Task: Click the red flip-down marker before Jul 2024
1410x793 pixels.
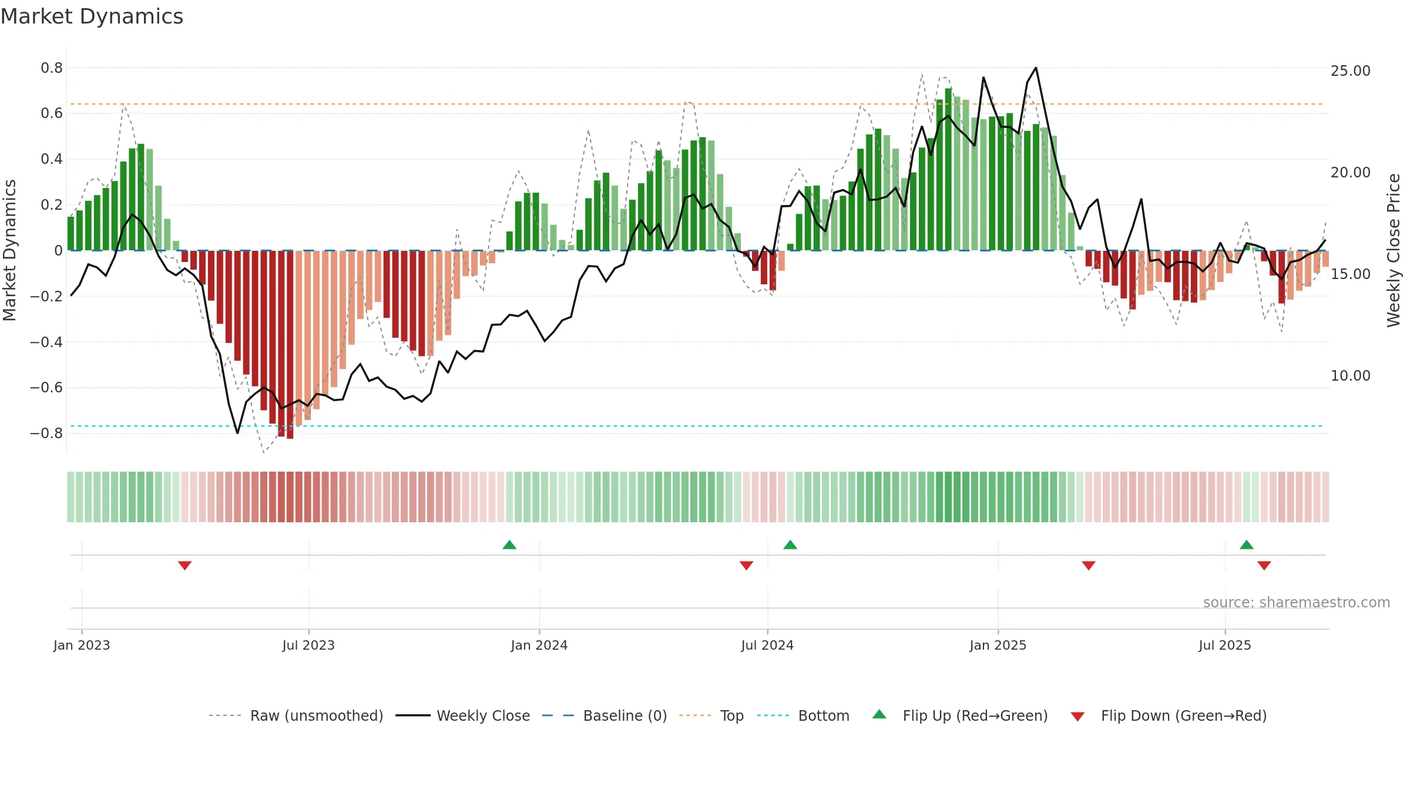Action: tap(746, 566)
